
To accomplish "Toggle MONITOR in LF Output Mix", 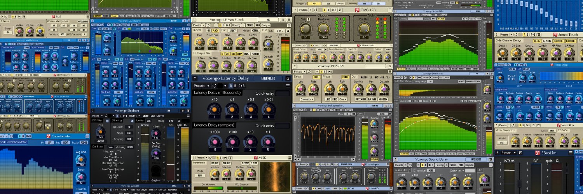I will point(255,54).
